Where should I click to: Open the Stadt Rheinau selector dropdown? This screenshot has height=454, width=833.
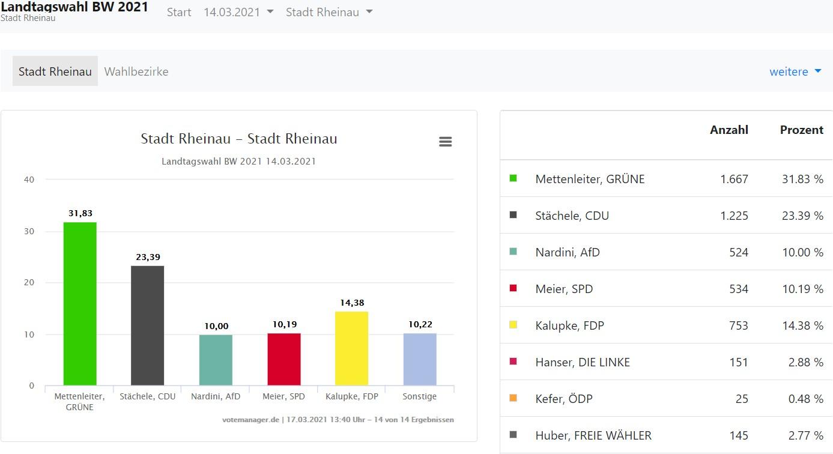coord(329,11)
